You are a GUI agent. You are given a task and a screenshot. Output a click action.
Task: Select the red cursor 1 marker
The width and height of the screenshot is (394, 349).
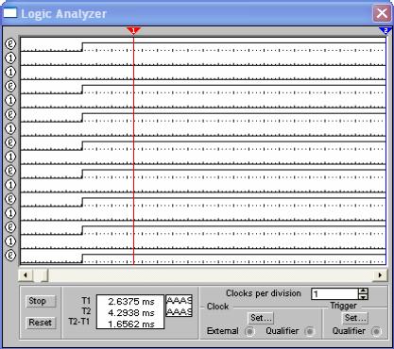click(133, 30)
